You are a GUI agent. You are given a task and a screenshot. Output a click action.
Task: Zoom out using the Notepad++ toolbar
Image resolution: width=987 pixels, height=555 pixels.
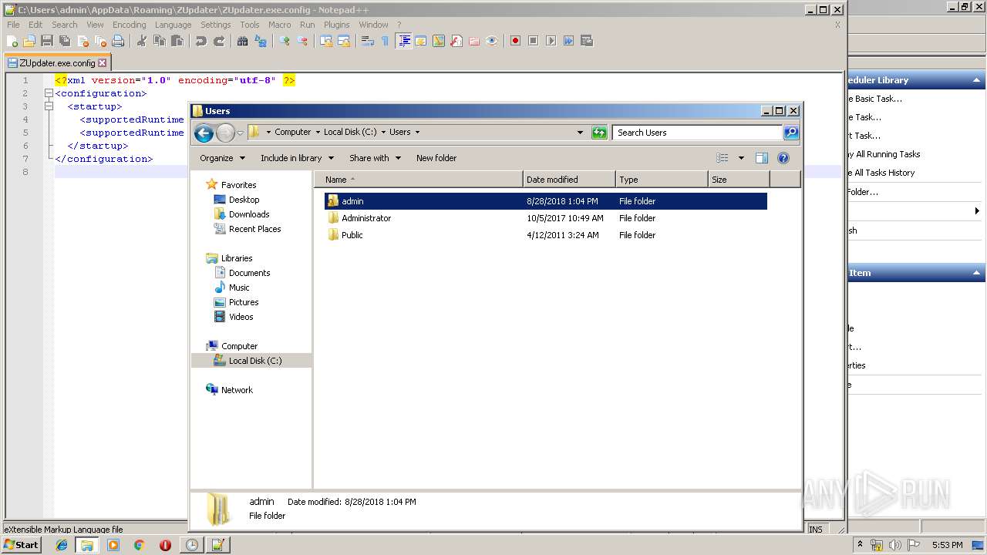click(302, 41)
